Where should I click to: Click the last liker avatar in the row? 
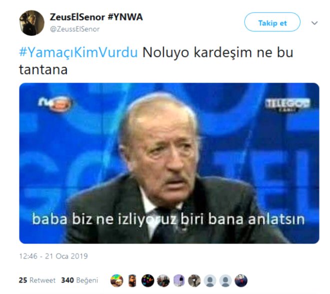(x=241, y=280)
